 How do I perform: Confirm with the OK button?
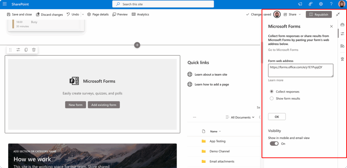coord(277,117)
